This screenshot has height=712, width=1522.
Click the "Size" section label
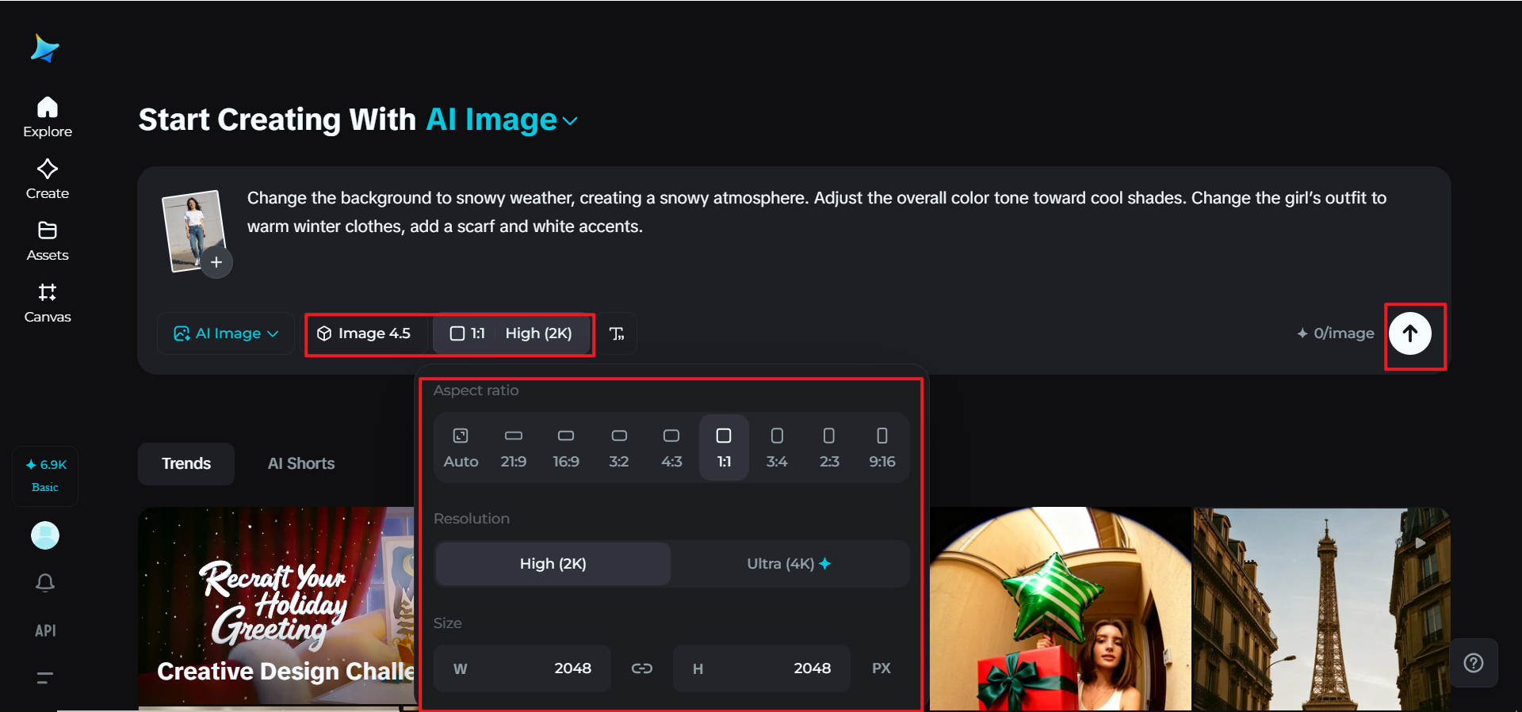pyautogui.click(x=448, y=623)
